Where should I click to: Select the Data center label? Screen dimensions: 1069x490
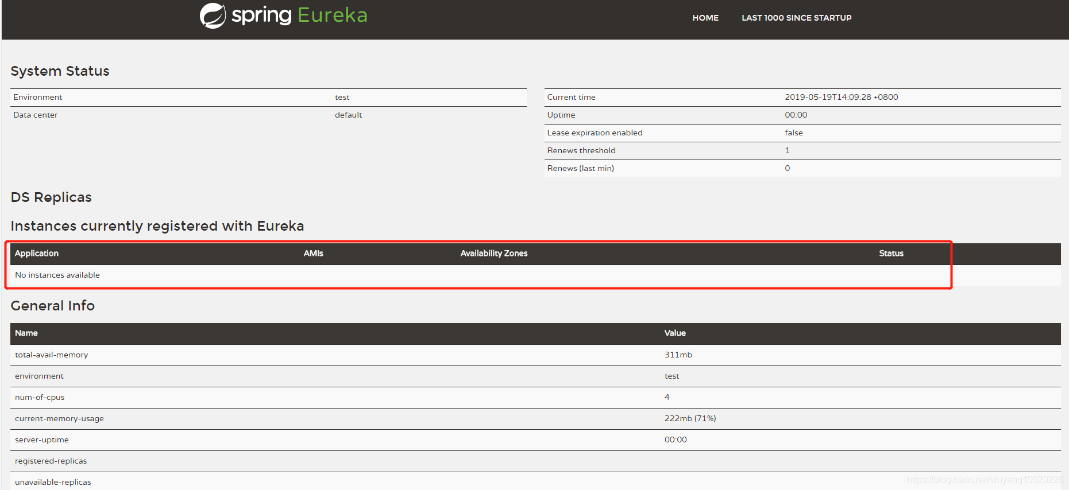click(x=36, y=115)
